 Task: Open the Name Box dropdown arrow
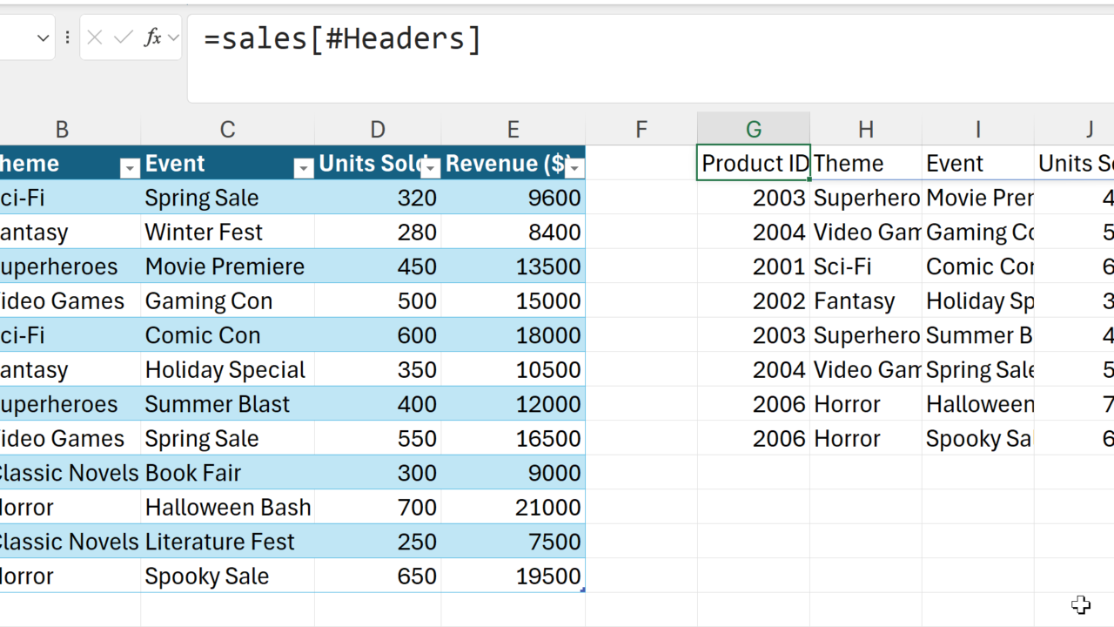(x=43, y=37)
